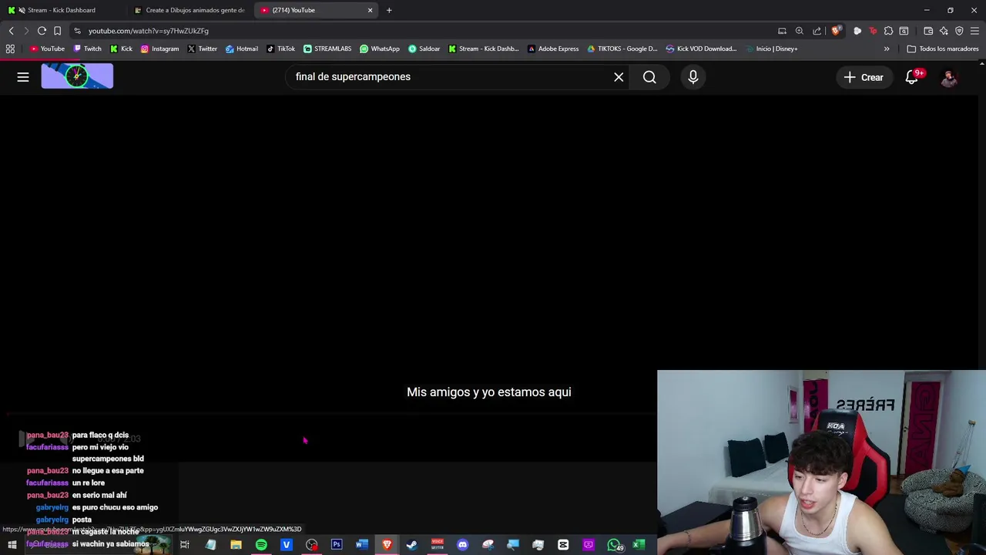This screenshot has height=555, width=986.
Task: Open Brave VPN shield icon
Action: point(959,31)
